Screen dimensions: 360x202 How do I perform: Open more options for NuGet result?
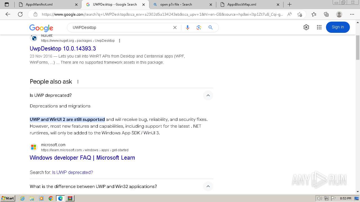120,41
